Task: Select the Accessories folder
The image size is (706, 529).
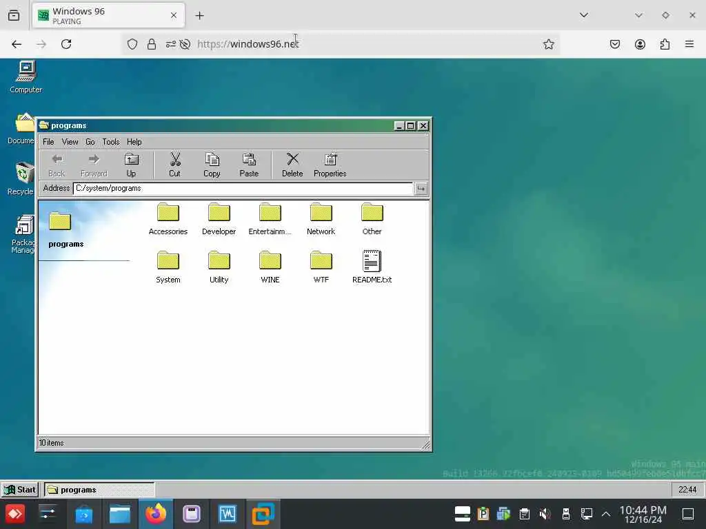Action: [x=168, y=220]
